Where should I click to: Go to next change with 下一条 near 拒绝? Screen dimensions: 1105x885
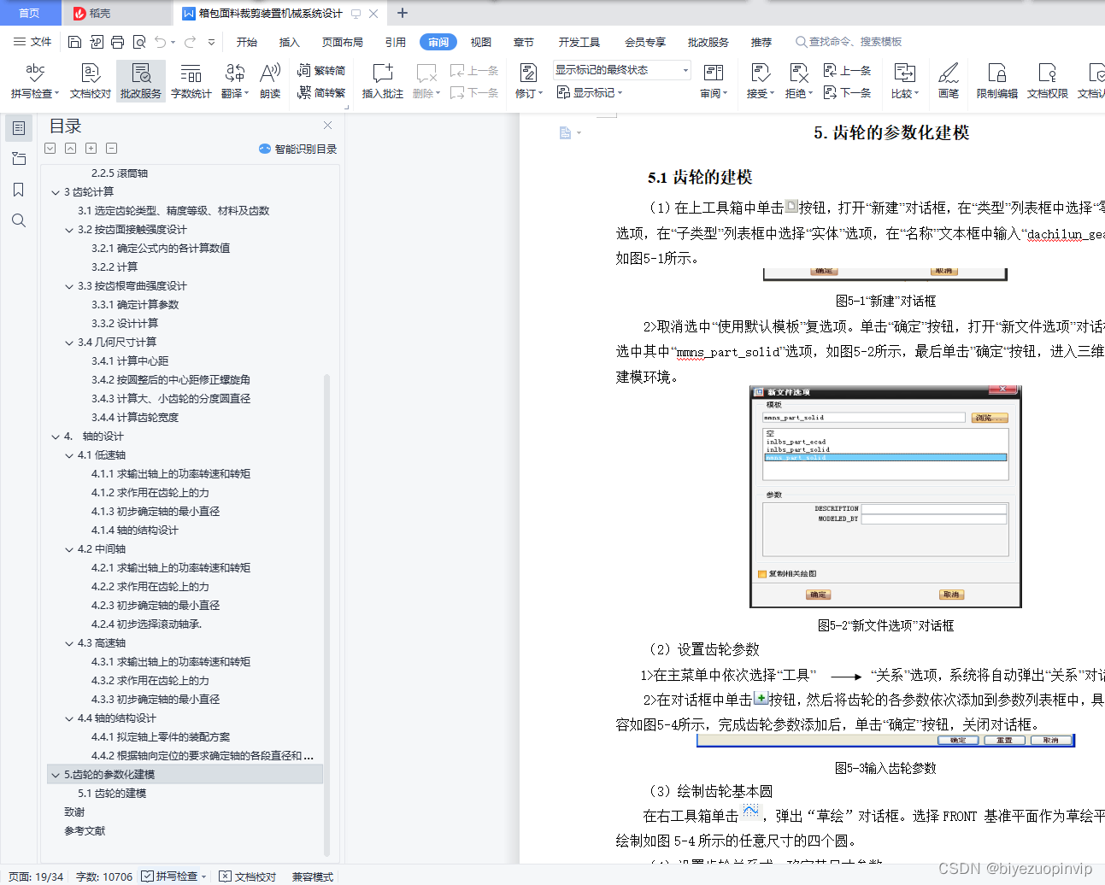coord(847,92)
